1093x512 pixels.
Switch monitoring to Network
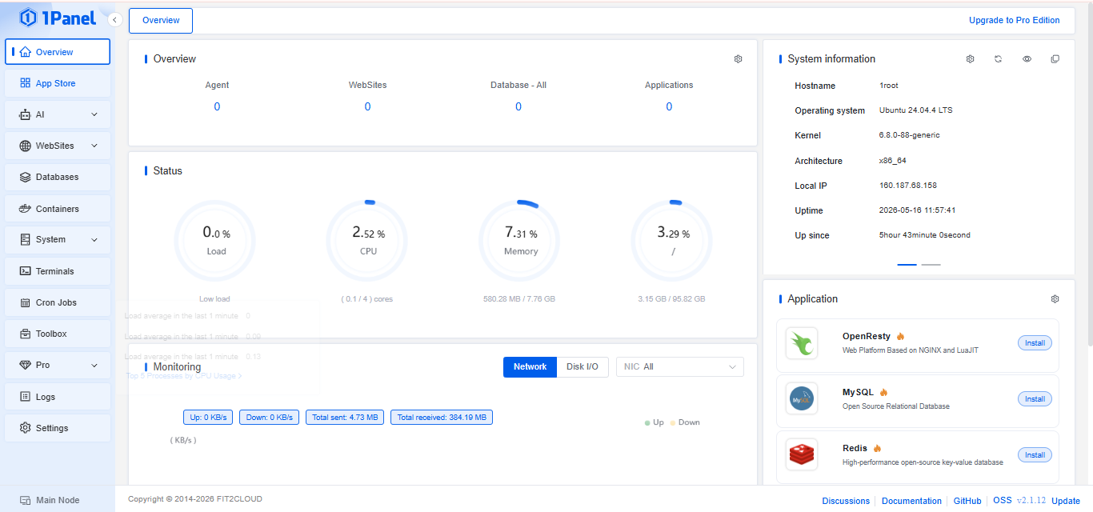(x=530, y=366)
